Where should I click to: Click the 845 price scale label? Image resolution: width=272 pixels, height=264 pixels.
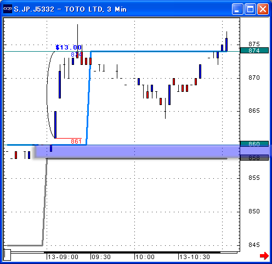click(x=254, y=245)
